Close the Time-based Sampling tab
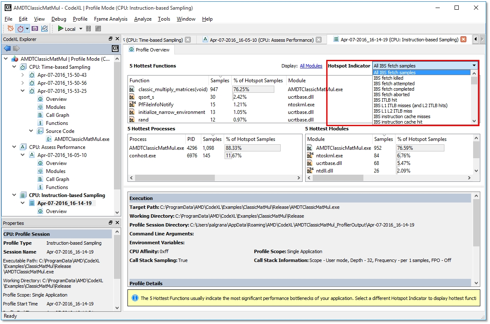490x324 pixels. (x=188, y=40)
